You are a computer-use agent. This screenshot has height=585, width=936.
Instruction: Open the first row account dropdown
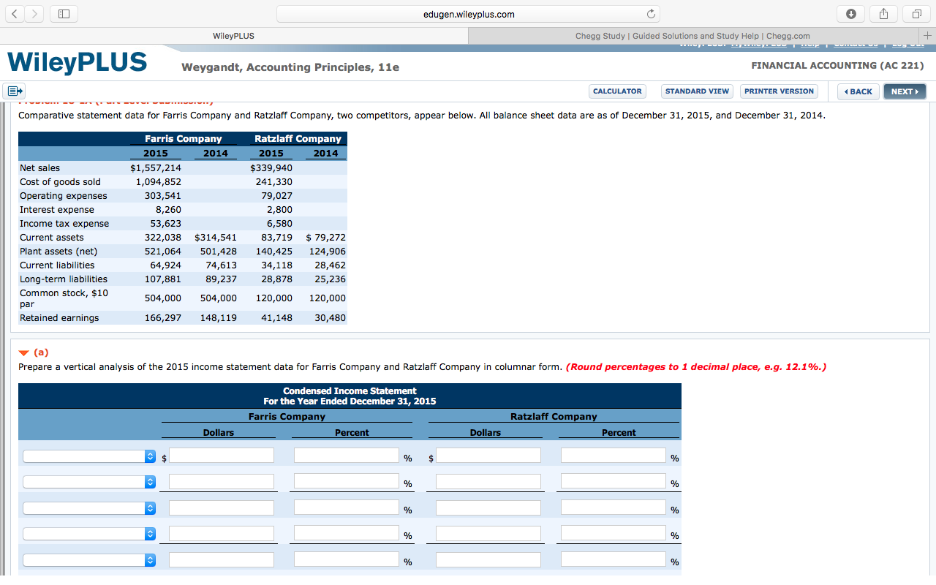90,456
